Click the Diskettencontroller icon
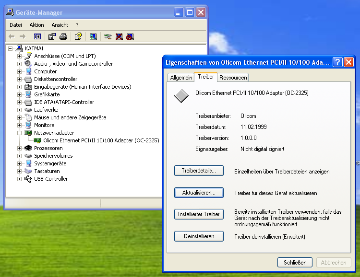Image resolution: width=360 pixels, height=277 pixels. click(28, 80)
